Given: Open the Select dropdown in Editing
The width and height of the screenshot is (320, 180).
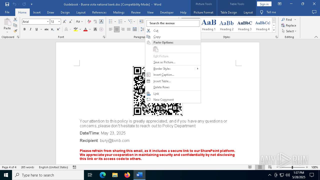Looking at the screenshot, I should [289, 31].
